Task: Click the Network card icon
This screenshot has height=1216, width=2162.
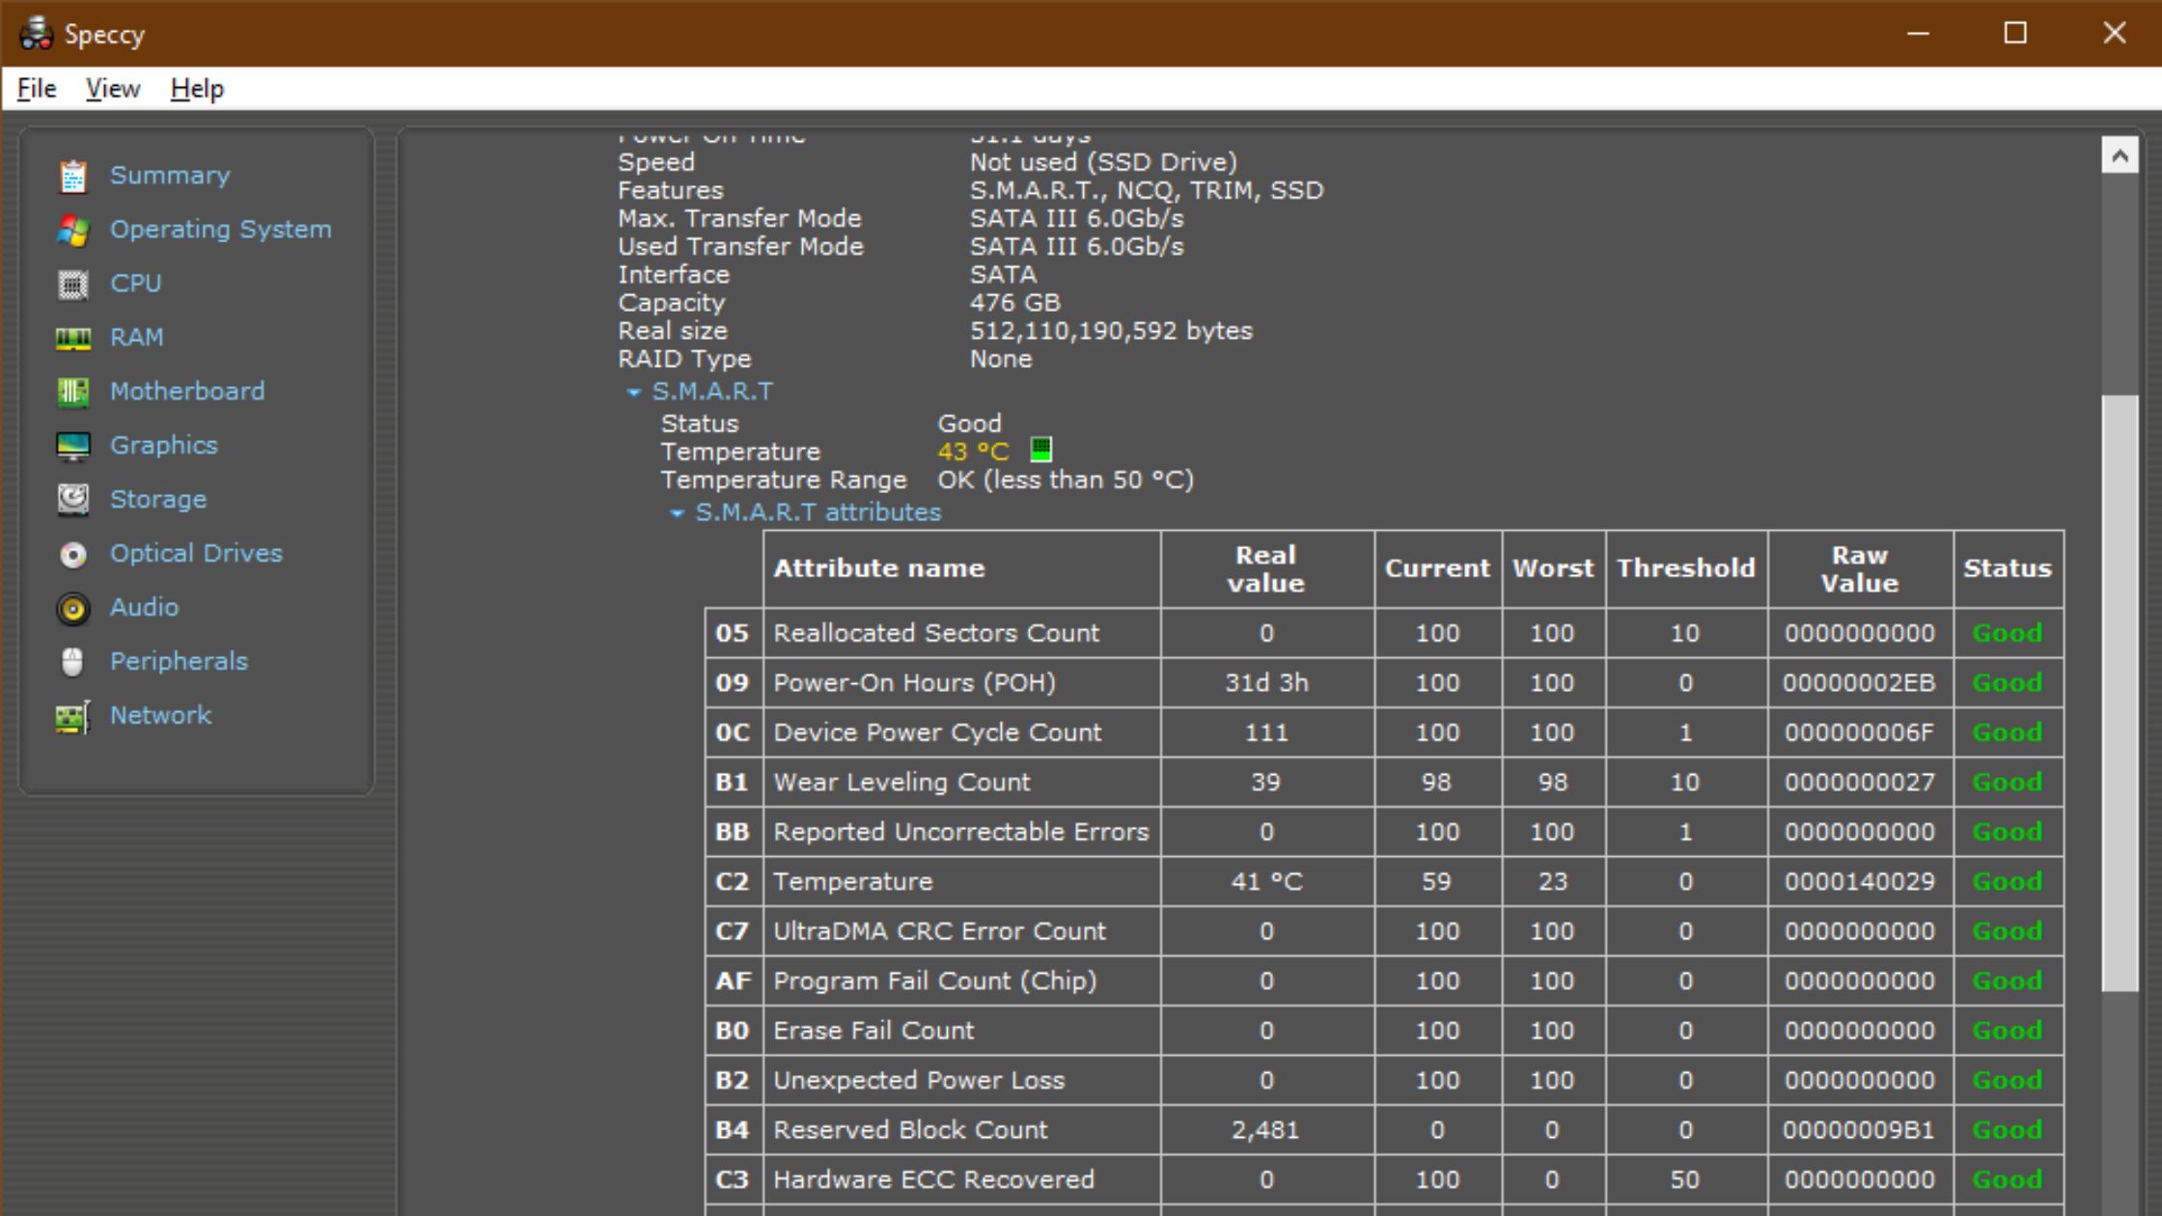Action: click(x=72, y=716)
